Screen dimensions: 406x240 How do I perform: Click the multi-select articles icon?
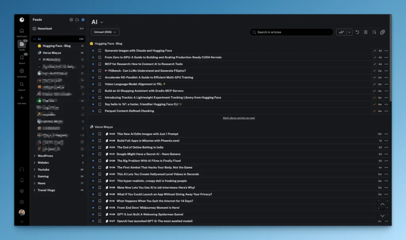(x=383, y=32)
